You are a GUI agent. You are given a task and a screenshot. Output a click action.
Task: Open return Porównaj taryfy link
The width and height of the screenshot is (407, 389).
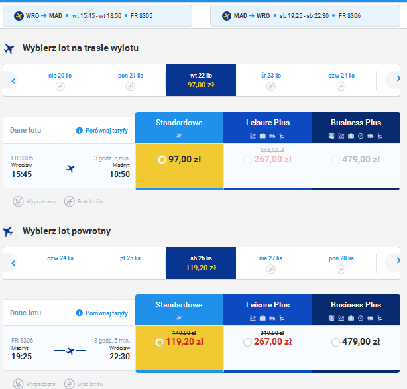tap(107, 313)
